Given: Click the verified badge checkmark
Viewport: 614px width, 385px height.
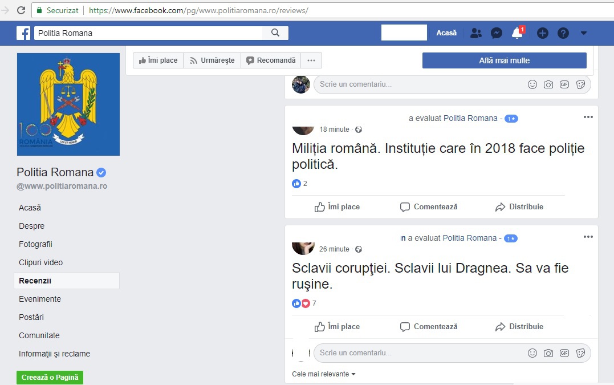Looking at the screenshot, I should point(101,172).
